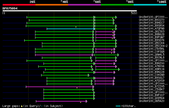Click the purple alignment bar of O65420
This screenshot has width=169, height=108.
point(61,101)
